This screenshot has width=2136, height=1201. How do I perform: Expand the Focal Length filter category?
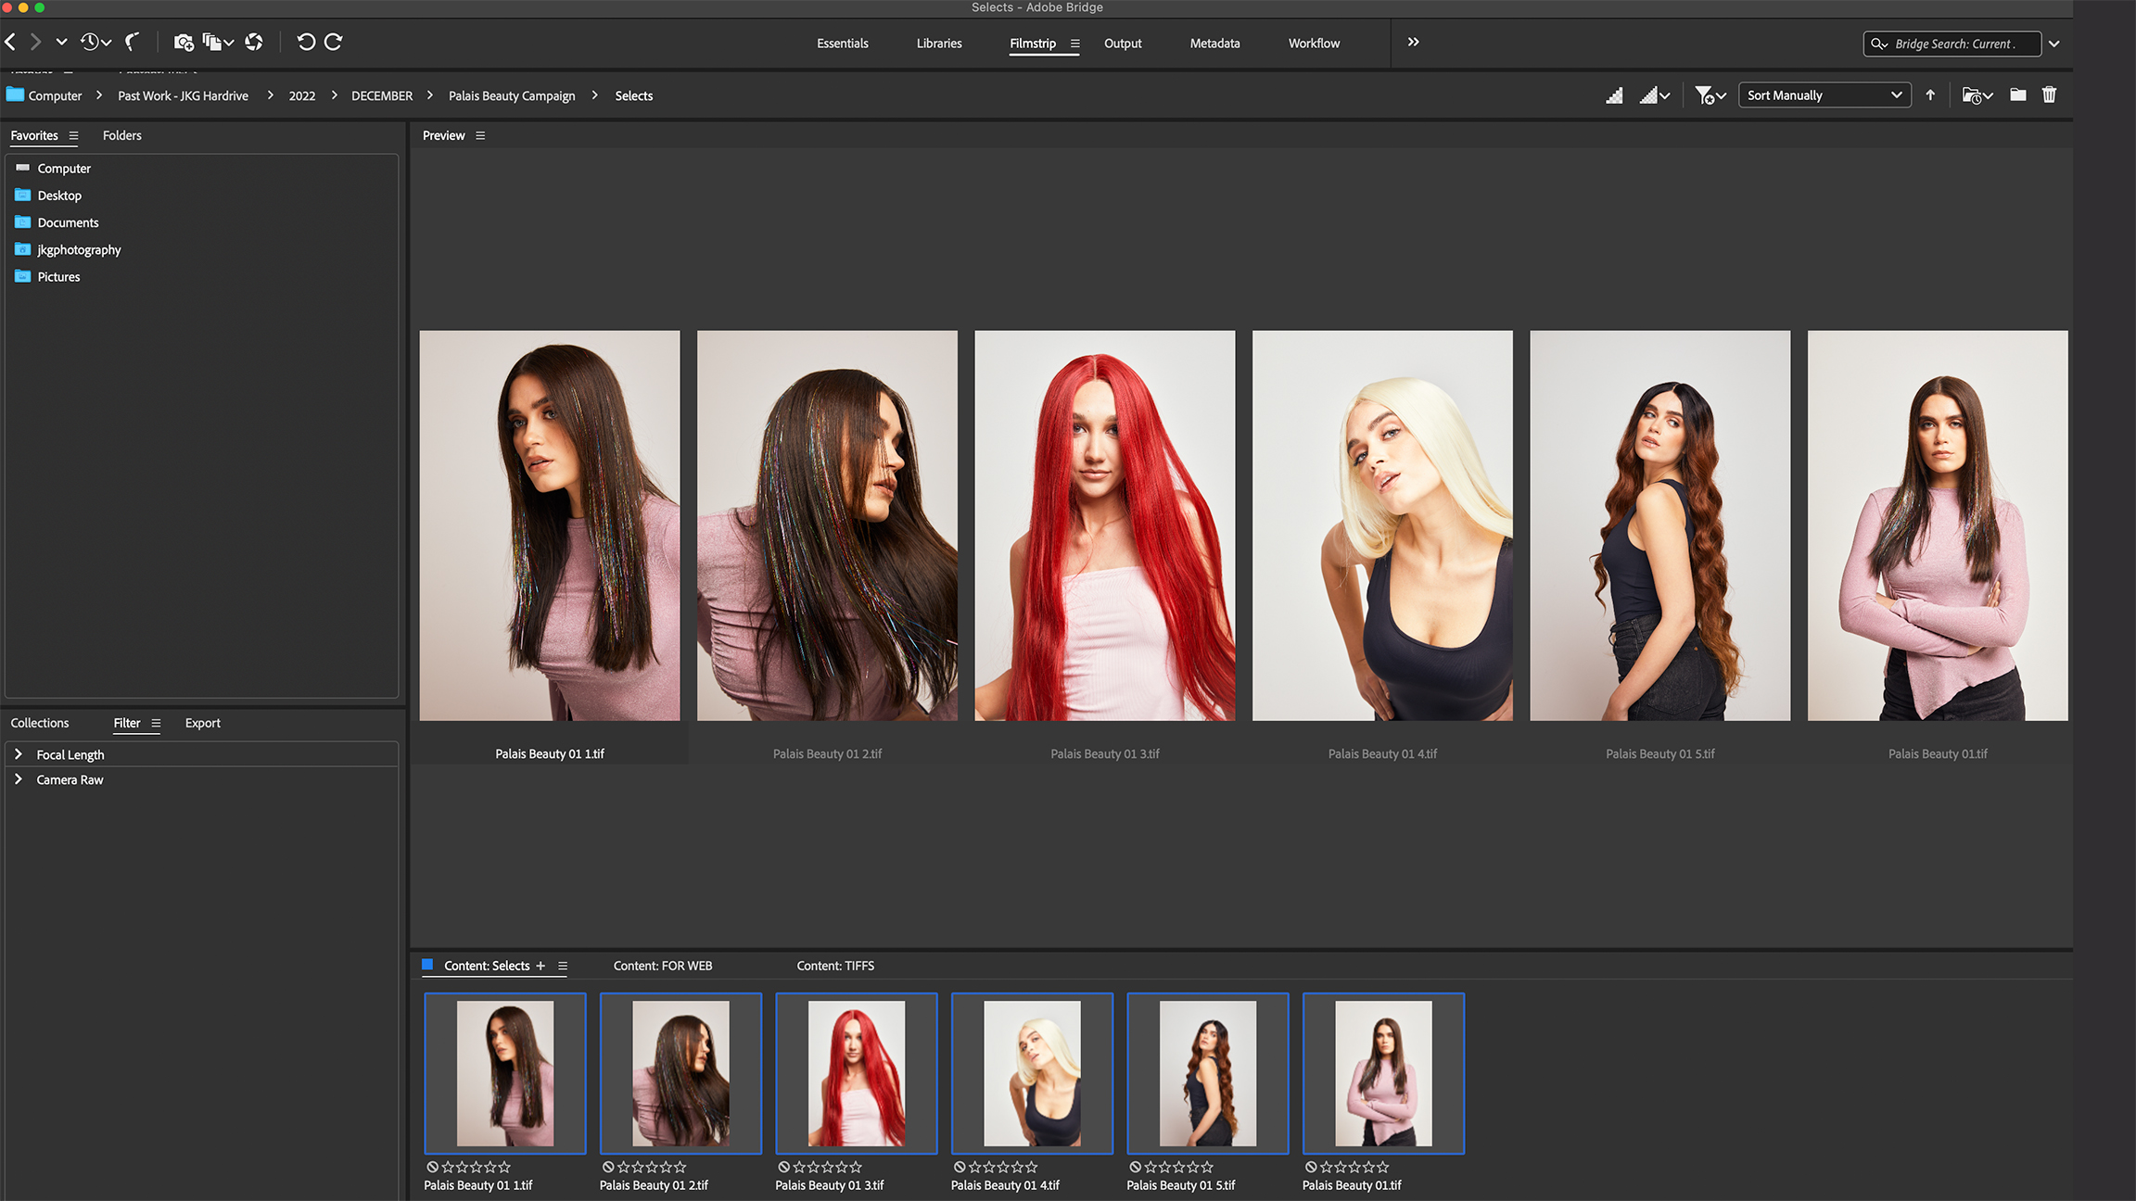[x=19, y=753]
